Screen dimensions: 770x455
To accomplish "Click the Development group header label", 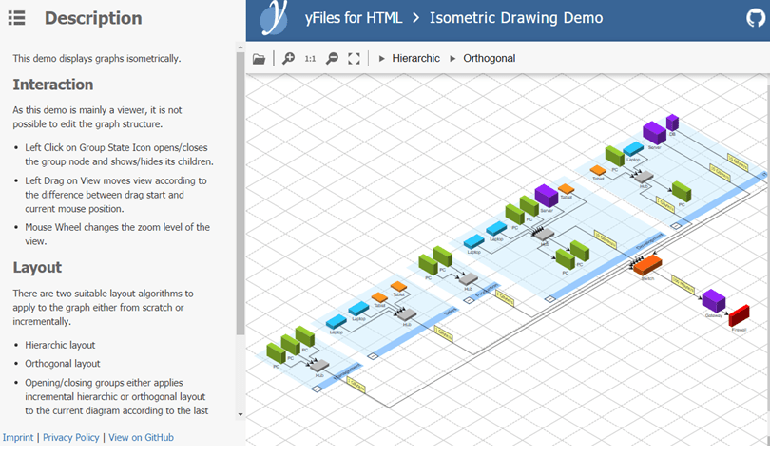I will pos(649,241).
